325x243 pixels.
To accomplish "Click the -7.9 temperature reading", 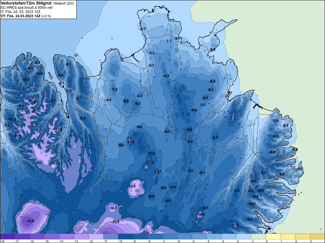I will tap(276, 121).
